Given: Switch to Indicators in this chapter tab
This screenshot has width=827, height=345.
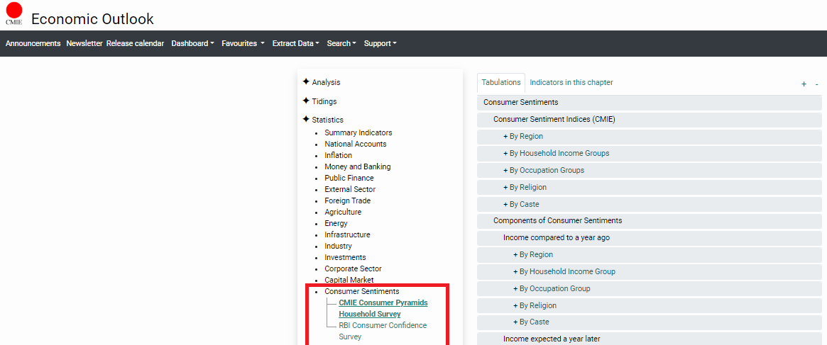Looking at the screenshot, I should 571,83.
